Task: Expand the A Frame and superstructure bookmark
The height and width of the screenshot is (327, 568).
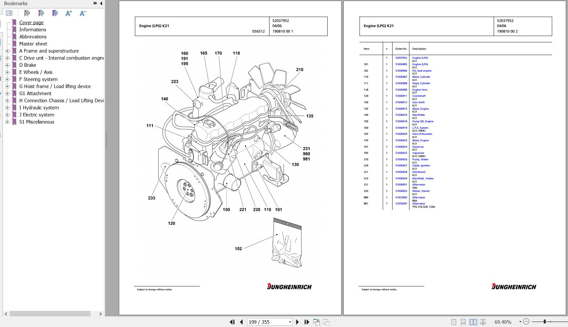Action: (7, 51)
